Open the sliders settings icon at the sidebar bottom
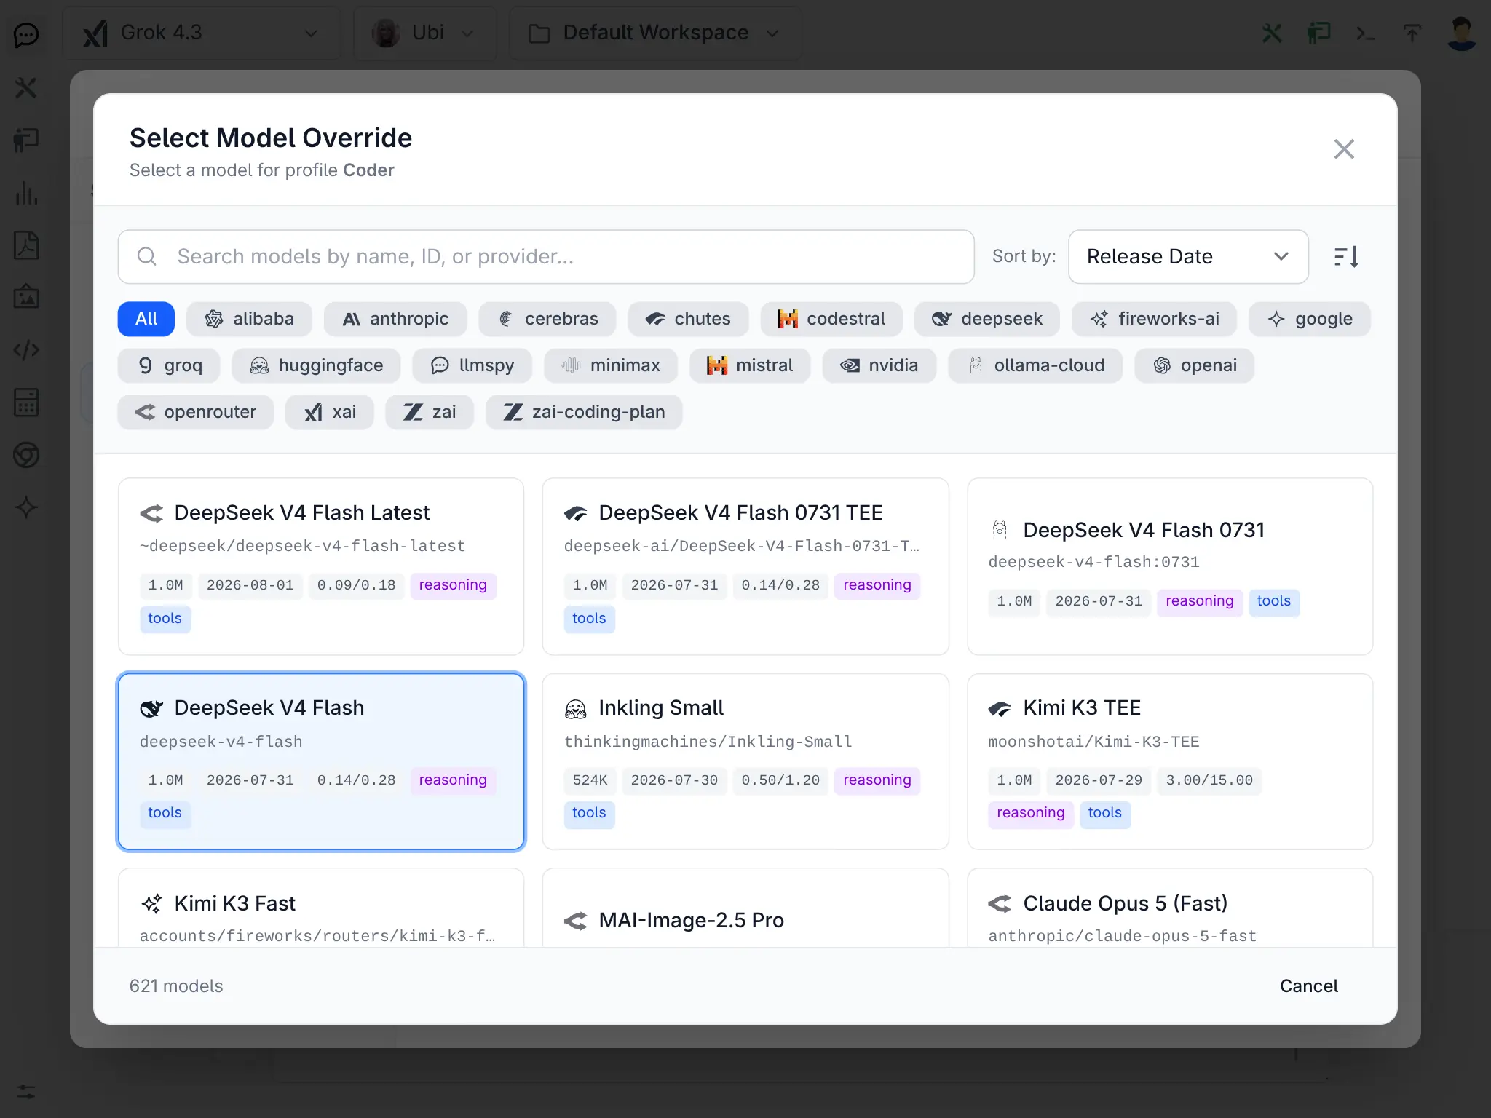 pos(26,1091)
